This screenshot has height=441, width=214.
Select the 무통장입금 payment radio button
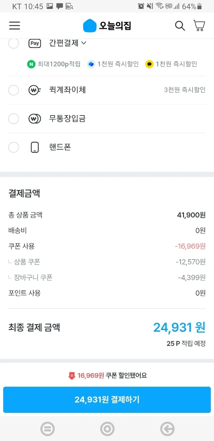click(14, 119)
